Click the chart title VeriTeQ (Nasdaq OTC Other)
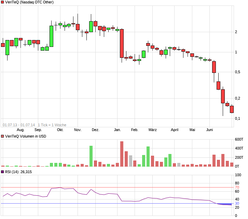248x219 pixels. pos(29,2)
